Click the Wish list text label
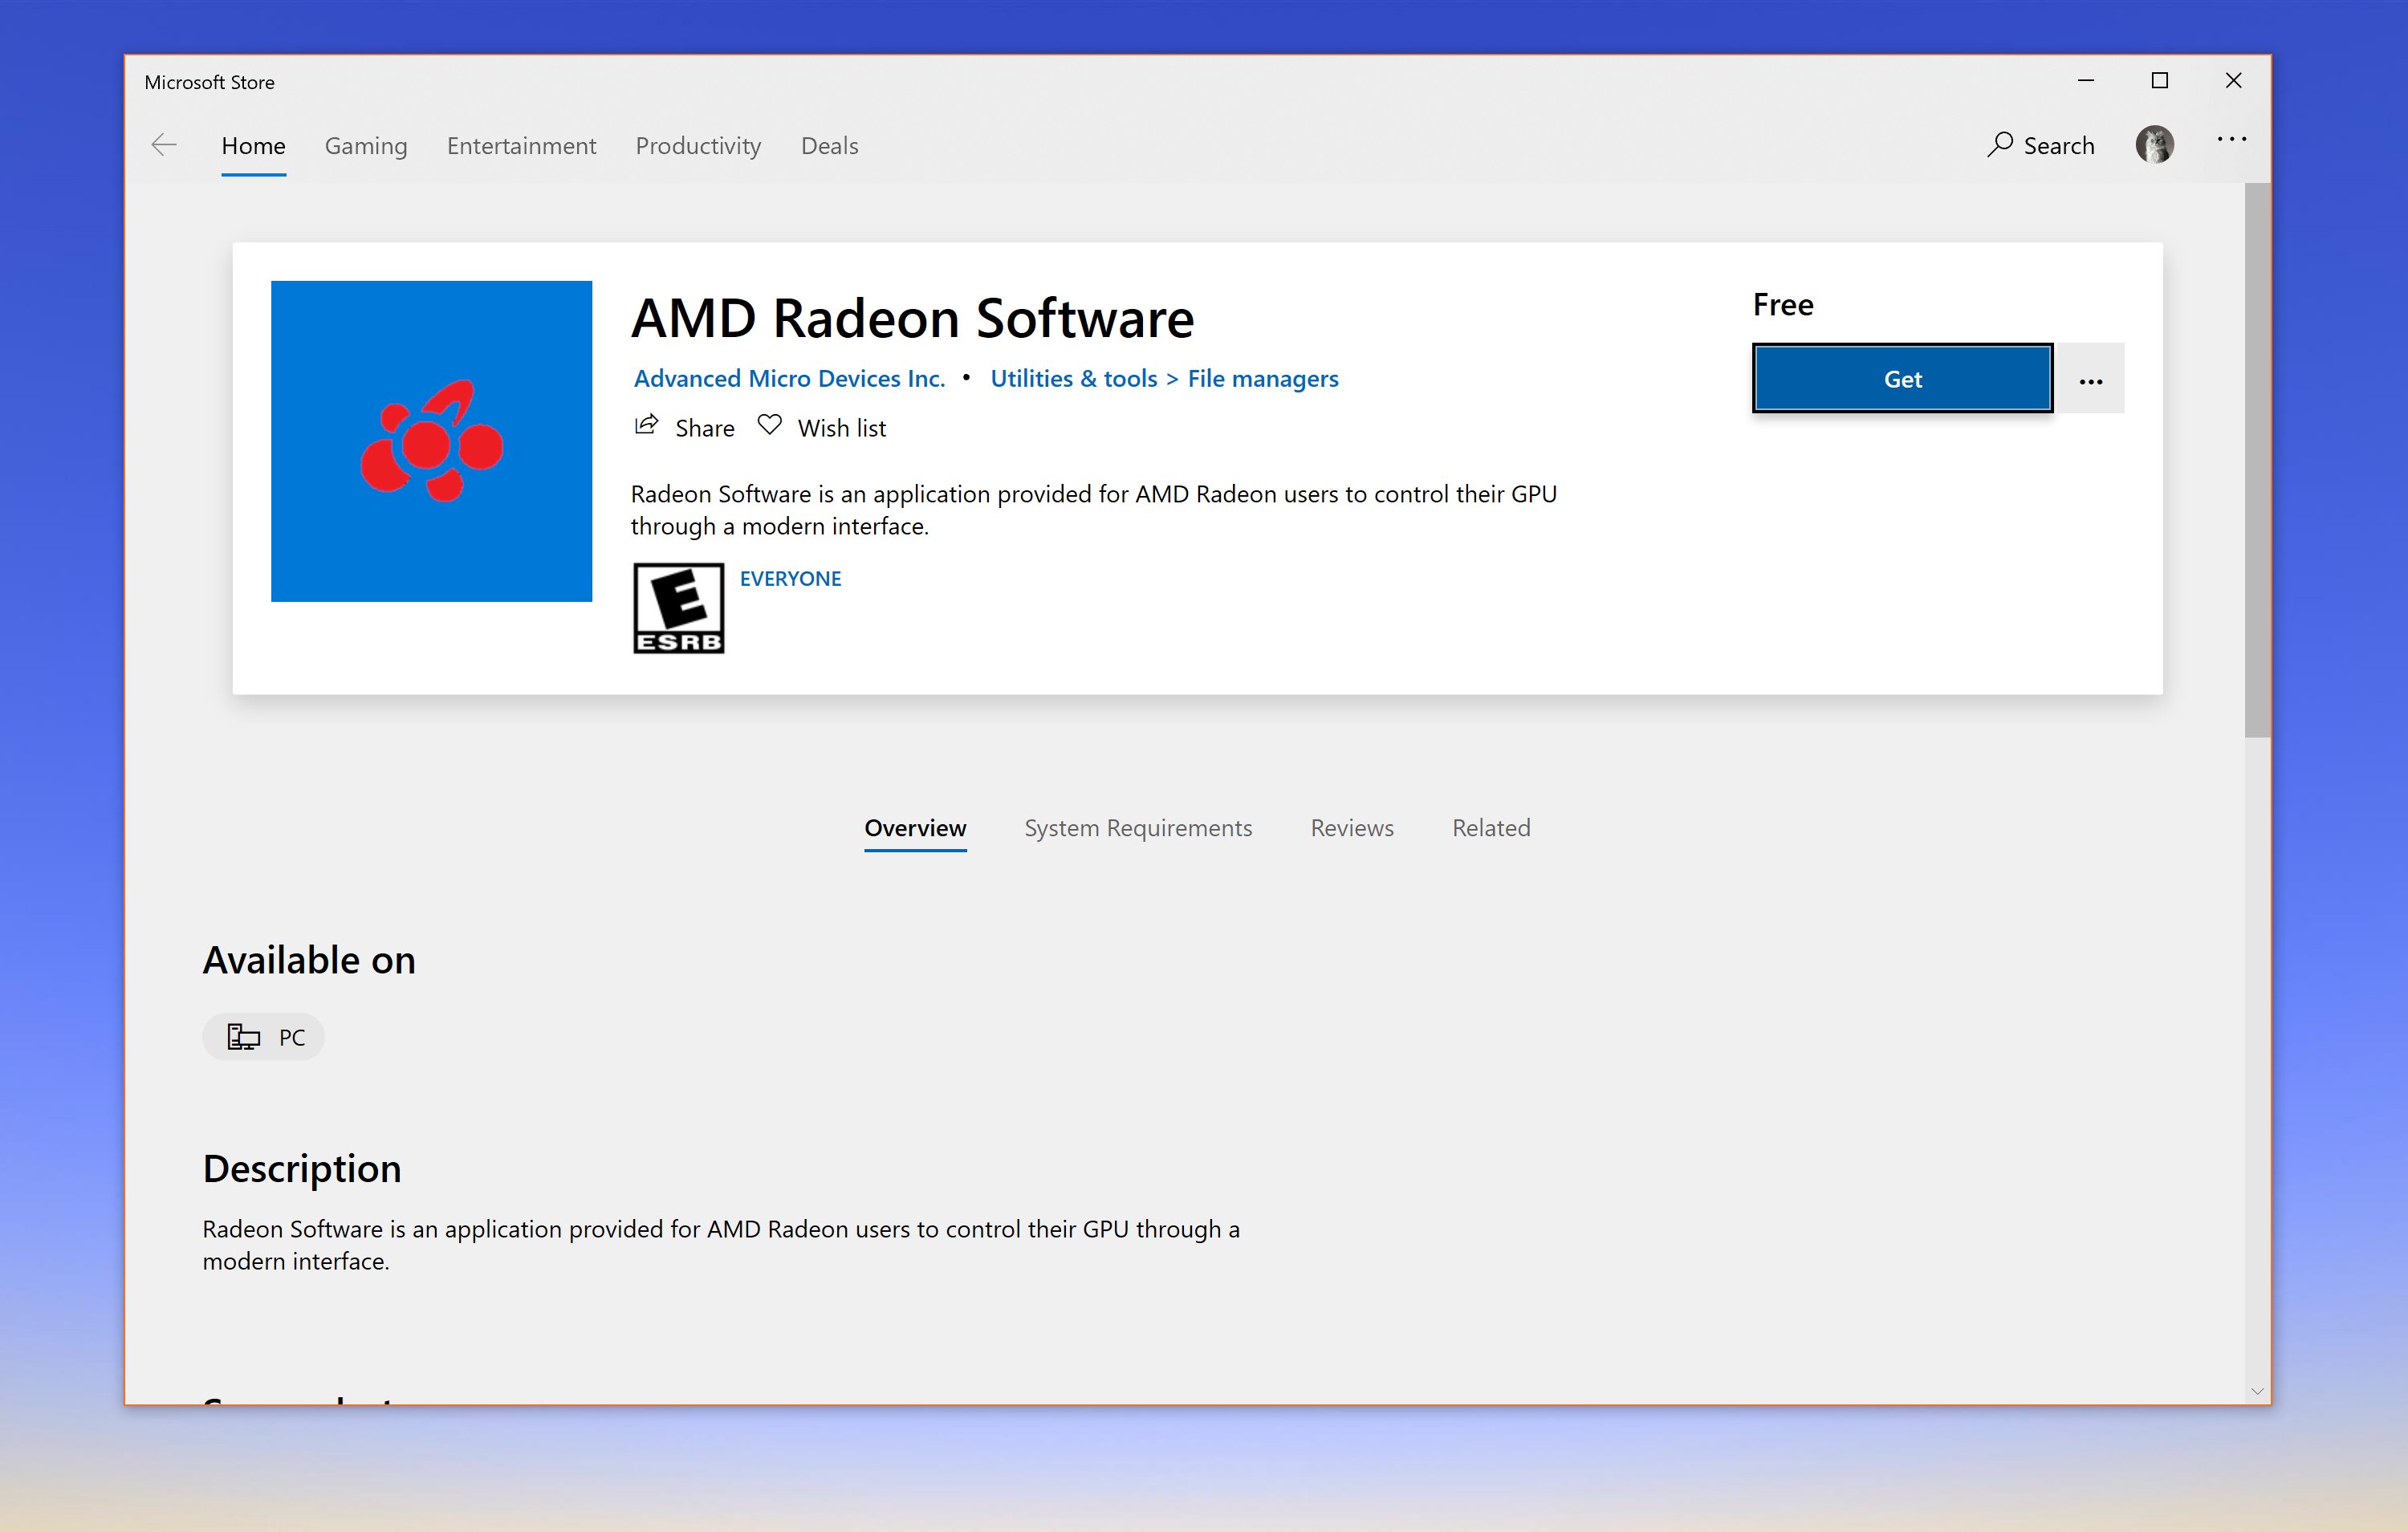 pos(842,428)
